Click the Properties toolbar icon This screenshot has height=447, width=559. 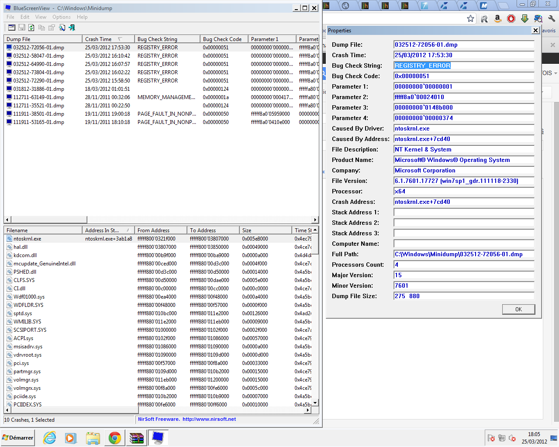click(x=52, y=28)
